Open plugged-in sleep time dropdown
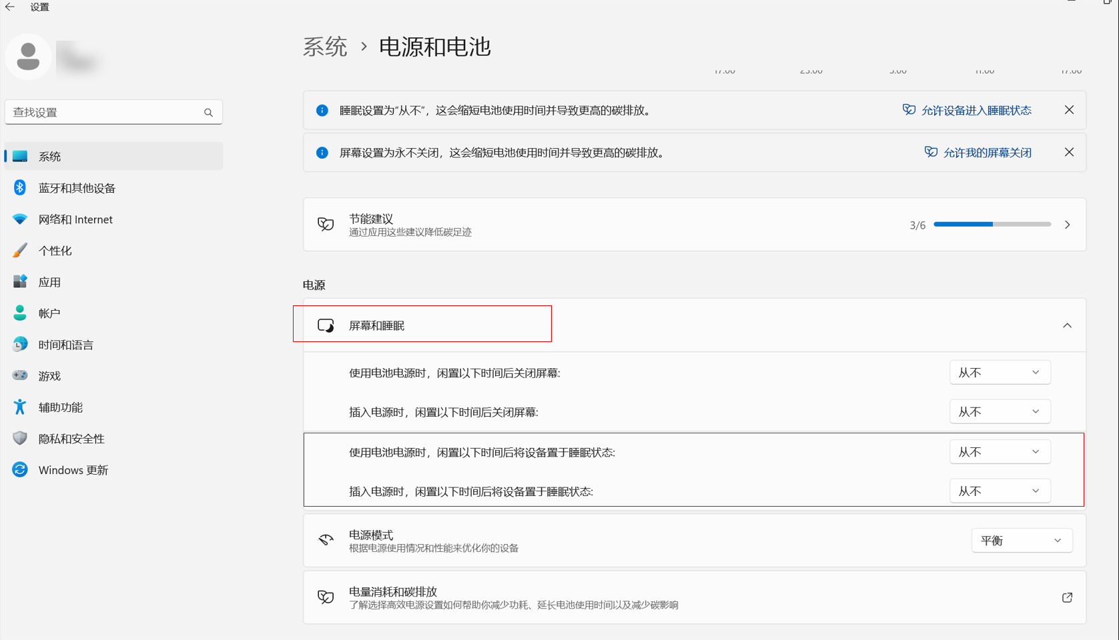Image resolution: width=1119 pixels, height=640 pixels. [x=999, y=491]
